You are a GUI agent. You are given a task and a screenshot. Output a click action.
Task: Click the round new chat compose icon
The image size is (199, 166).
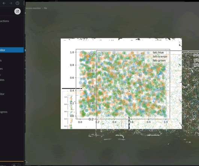click(x=17, y=11)
